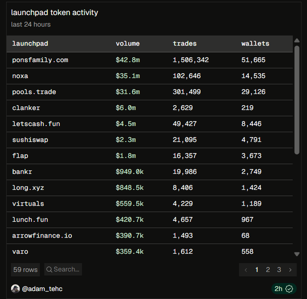
Task: Click the 21,095 trades value
Action: point(185,140)
